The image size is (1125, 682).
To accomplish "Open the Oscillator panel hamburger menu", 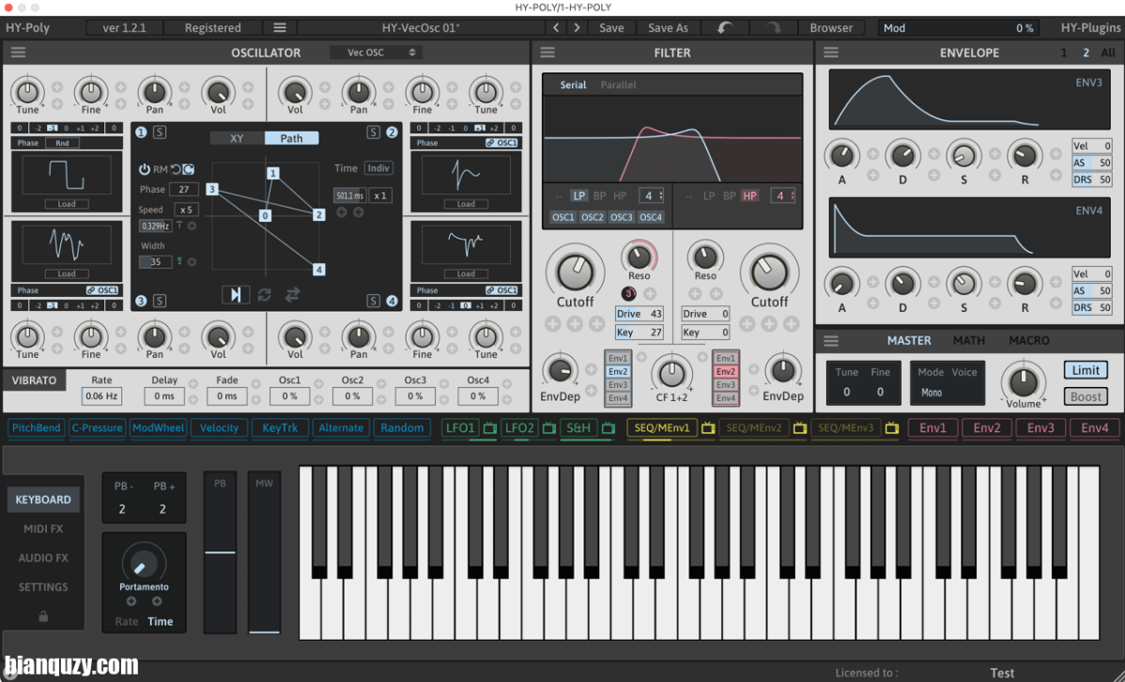I will pos(18,53).
